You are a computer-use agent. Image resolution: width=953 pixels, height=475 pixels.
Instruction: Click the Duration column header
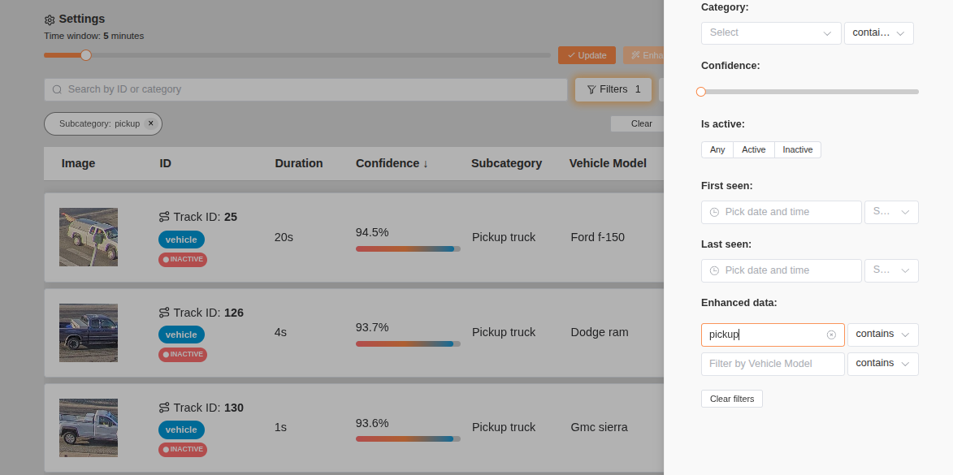pyautogui.click(x=298, y=163)
